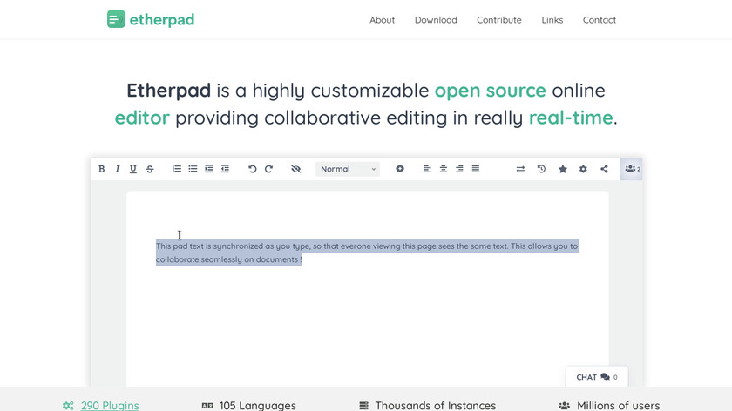Indent the selected text

coord(208,169)
